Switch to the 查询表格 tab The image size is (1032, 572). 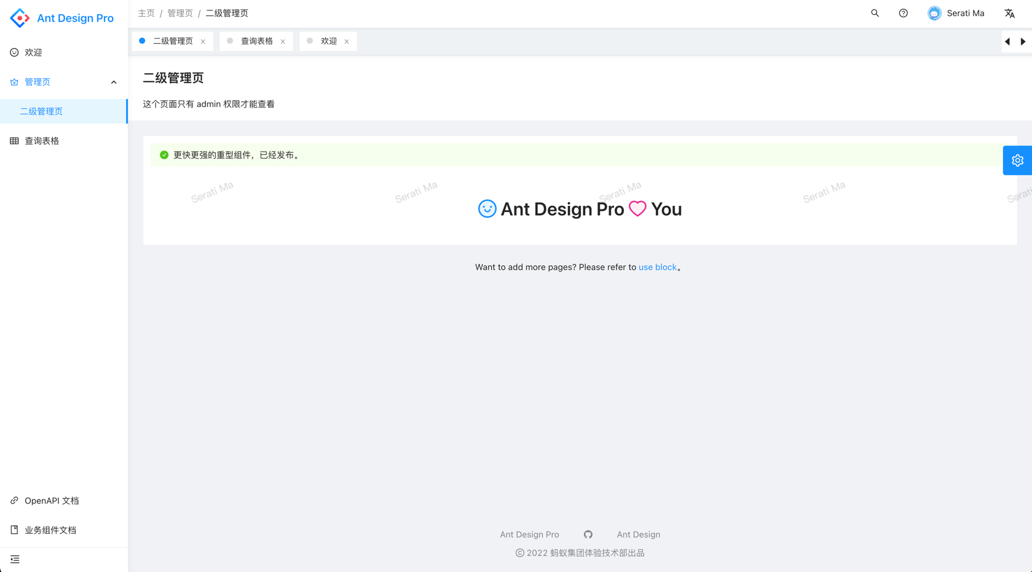[x=256, y=41]
